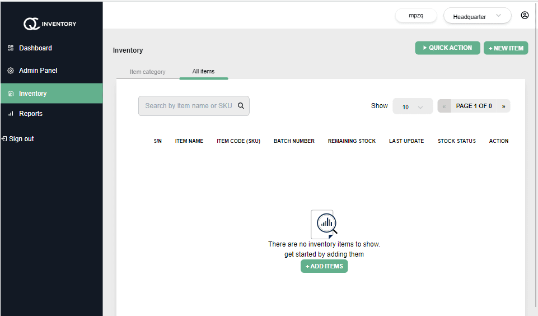Screen dimensions: 538x316
Task: Click the Reports bar chart icon
Action: click(x=11, y=114)
